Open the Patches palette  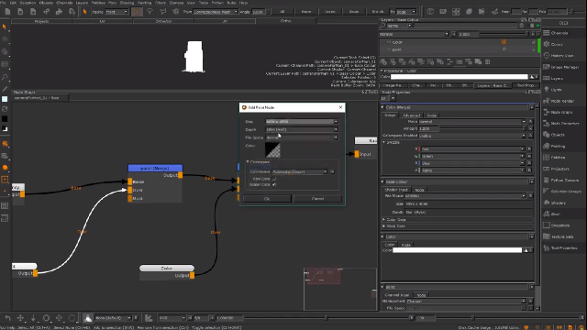click(x=558, y=158)
